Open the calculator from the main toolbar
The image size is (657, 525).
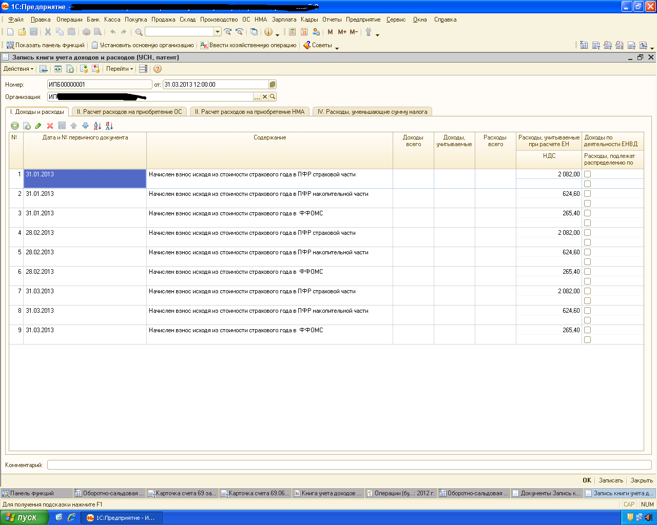pyautogui.click(x=292, y=32)
